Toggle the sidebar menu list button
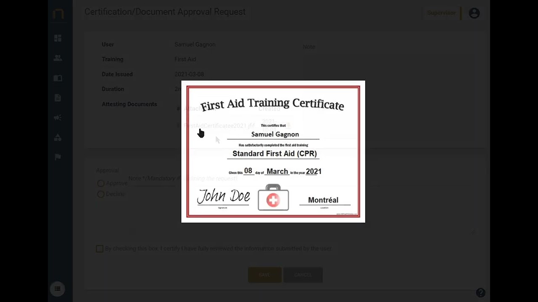The height and width of the screenshot is (302, 538). [x=58, y=289]
